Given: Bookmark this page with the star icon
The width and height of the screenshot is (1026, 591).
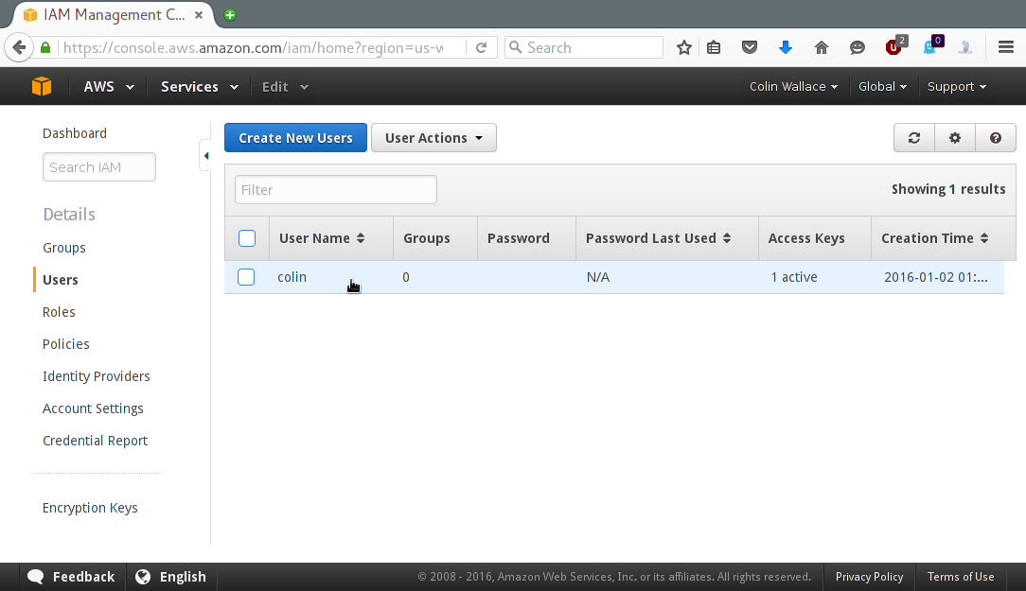Looking at the screenshot, I should coord(683,47).
